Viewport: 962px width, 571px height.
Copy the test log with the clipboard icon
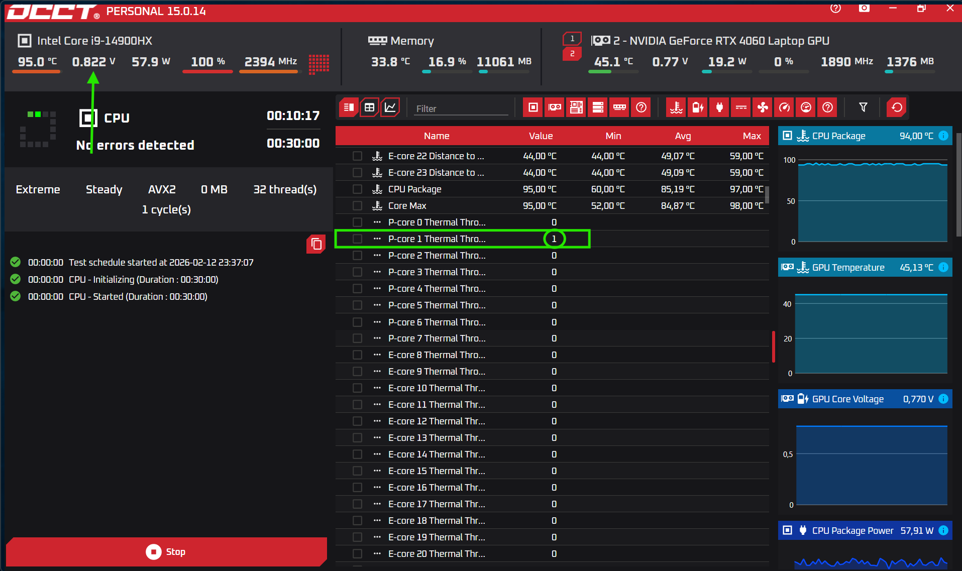coord(316,244)
